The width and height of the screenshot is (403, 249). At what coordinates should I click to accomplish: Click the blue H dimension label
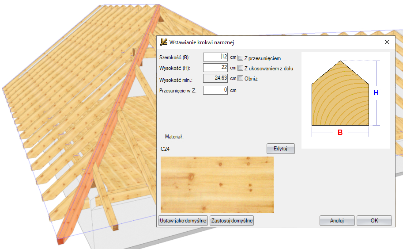[x=376, y=93]
